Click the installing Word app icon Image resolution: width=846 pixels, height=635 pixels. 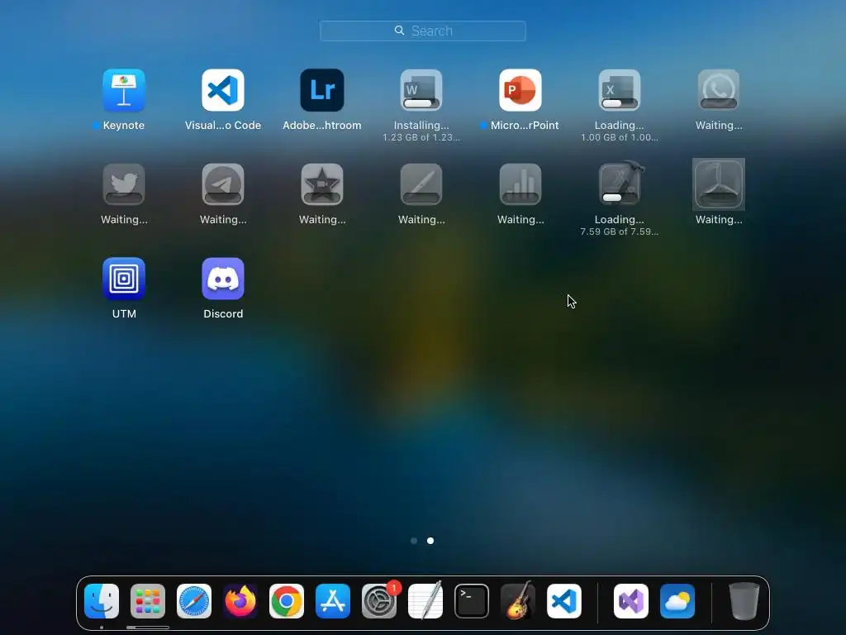pos(421,90)
